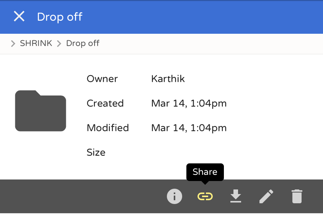Click the Owner label
Screen dimensions: 323x214
coord(102,79)
